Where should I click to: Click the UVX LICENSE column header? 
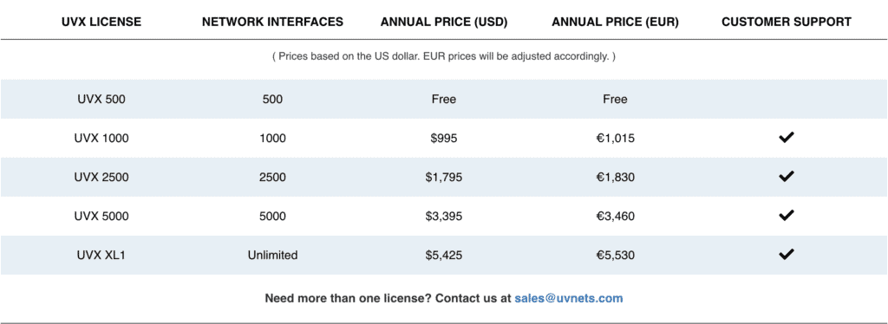point(101,22)
